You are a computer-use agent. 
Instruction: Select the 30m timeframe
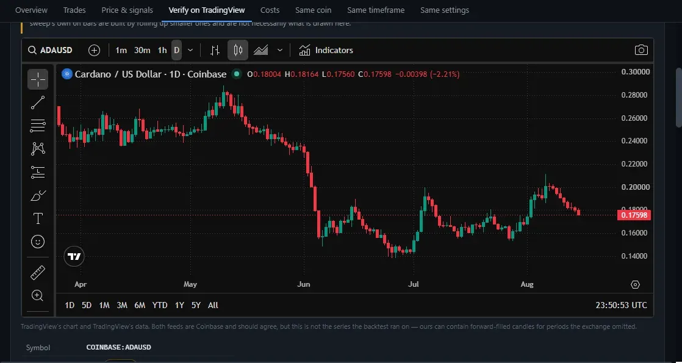(142, 50)
